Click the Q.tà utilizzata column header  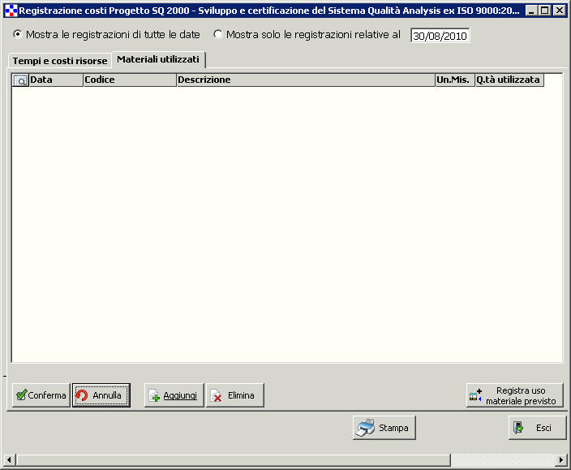pos(509,80)
